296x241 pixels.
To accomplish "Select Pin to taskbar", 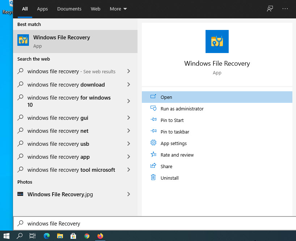I will (217, 132).
